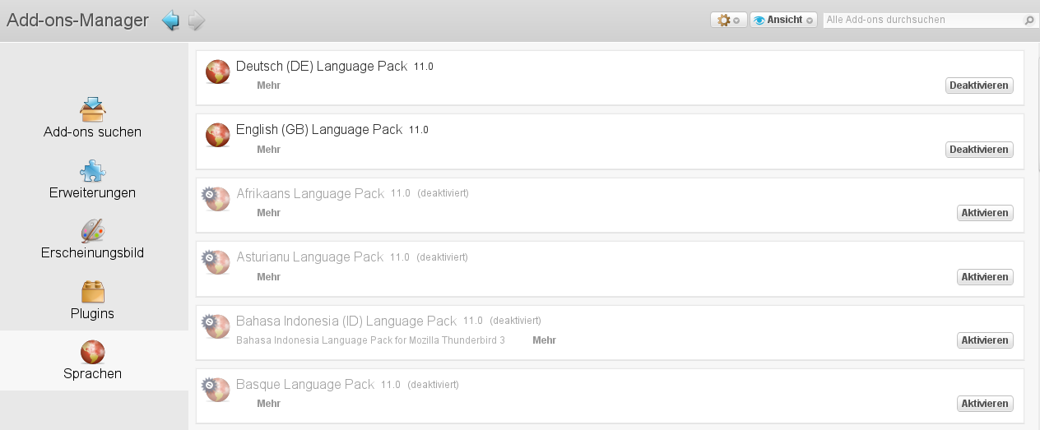This screenshot has height=430, width=1040.
Task: Click the disabled Afrikaans Language Pack icon
Action: [216, 198]
